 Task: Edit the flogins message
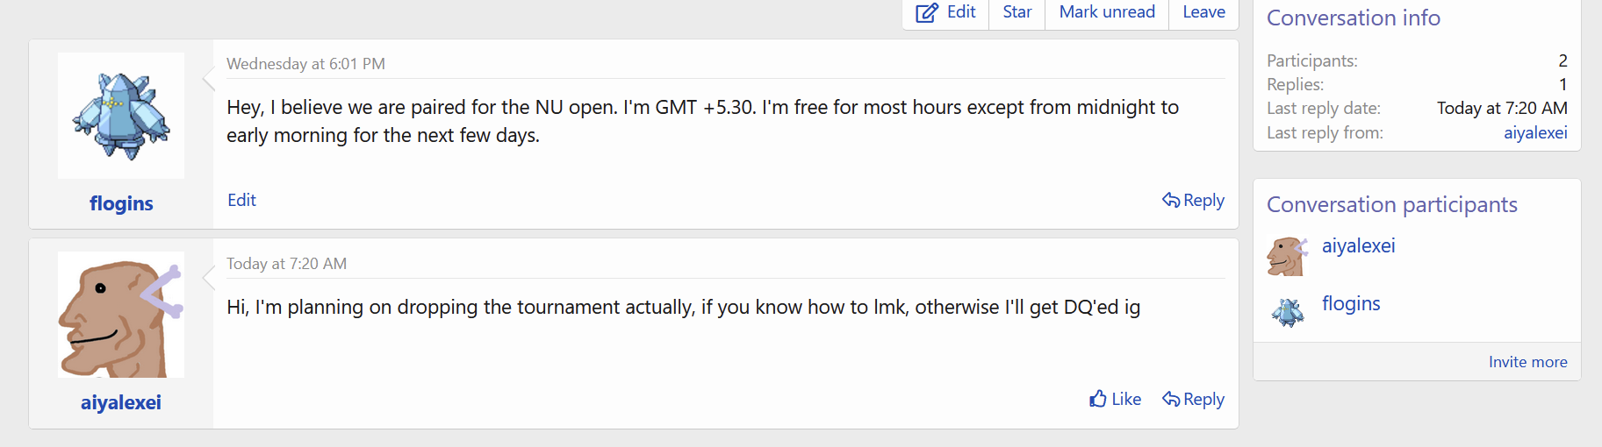(241, 200)
